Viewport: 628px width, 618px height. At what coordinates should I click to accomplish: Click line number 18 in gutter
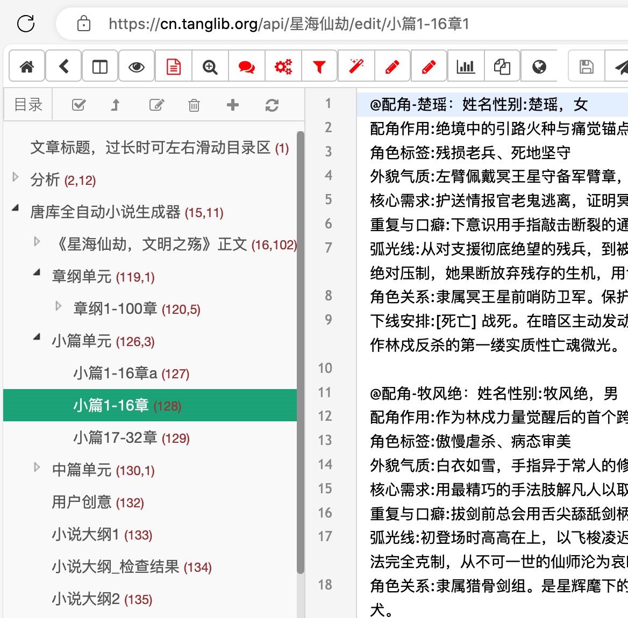point(325,585)
